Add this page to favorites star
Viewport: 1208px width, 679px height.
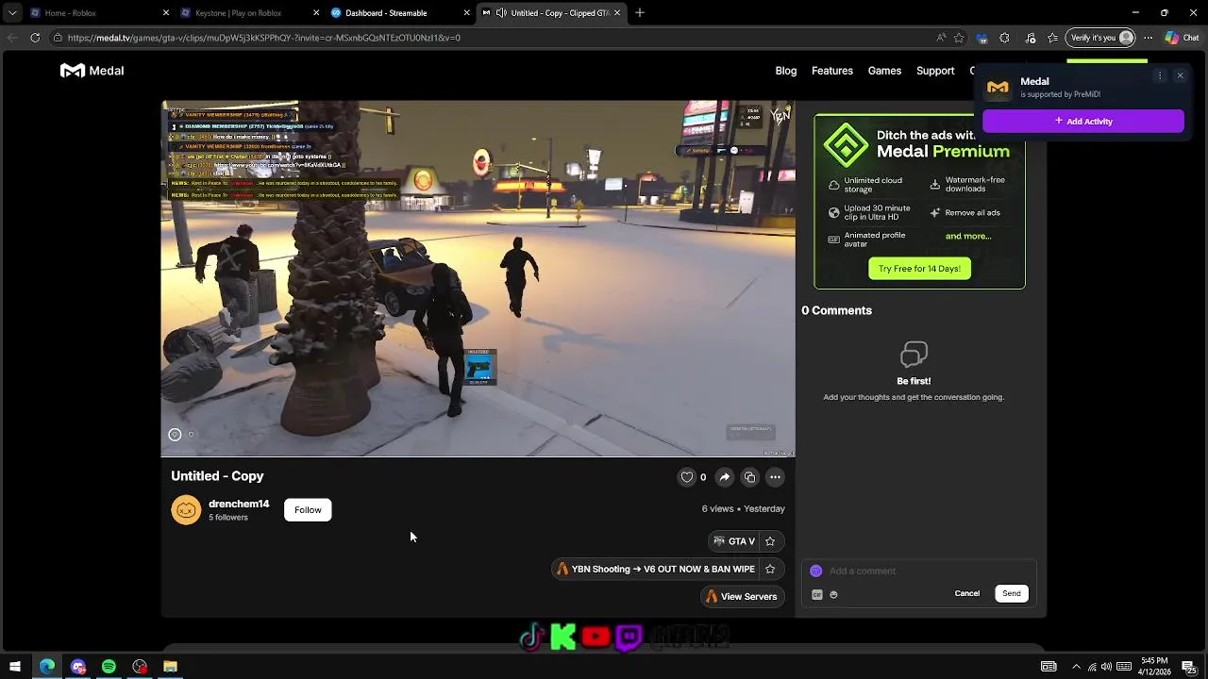(959, 38)
